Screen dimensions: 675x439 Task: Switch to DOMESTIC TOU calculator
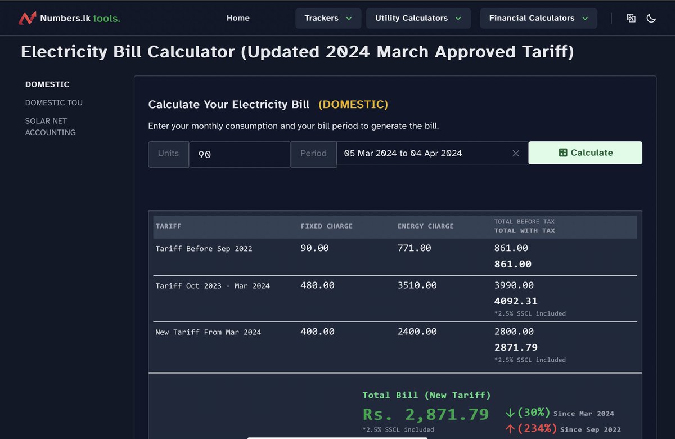tap(54, 102)
